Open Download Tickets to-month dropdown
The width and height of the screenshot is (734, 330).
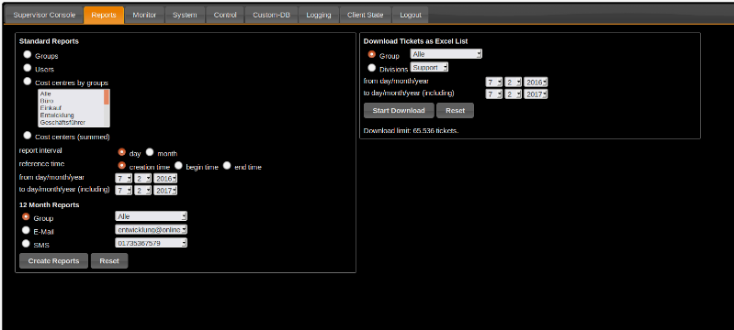(x=513, y=94)
